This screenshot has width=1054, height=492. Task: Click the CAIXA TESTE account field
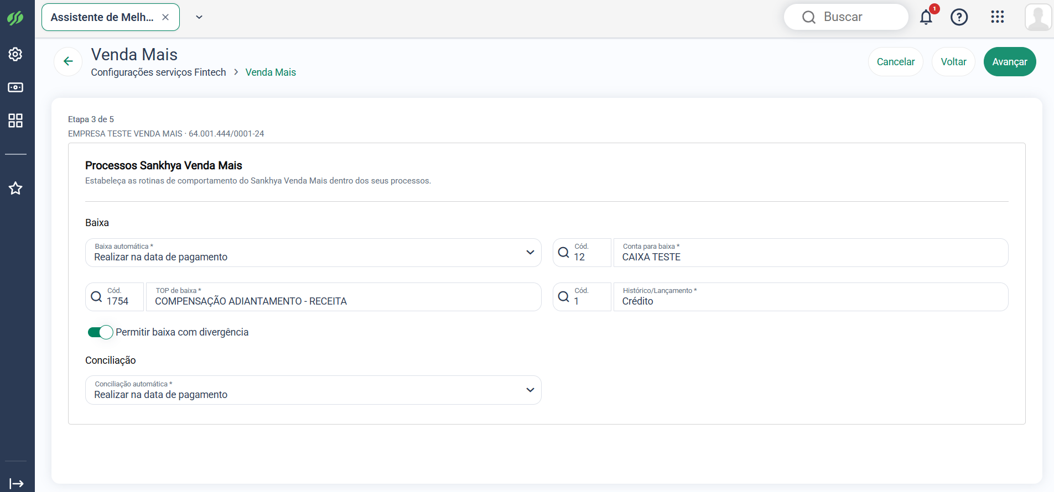tap(811, 253)
